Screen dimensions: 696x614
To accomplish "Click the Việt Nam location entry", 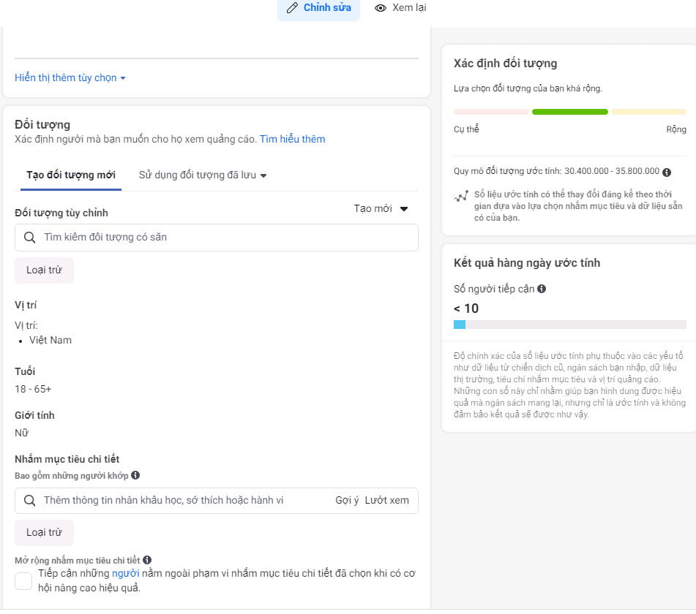I will point(50,340).
